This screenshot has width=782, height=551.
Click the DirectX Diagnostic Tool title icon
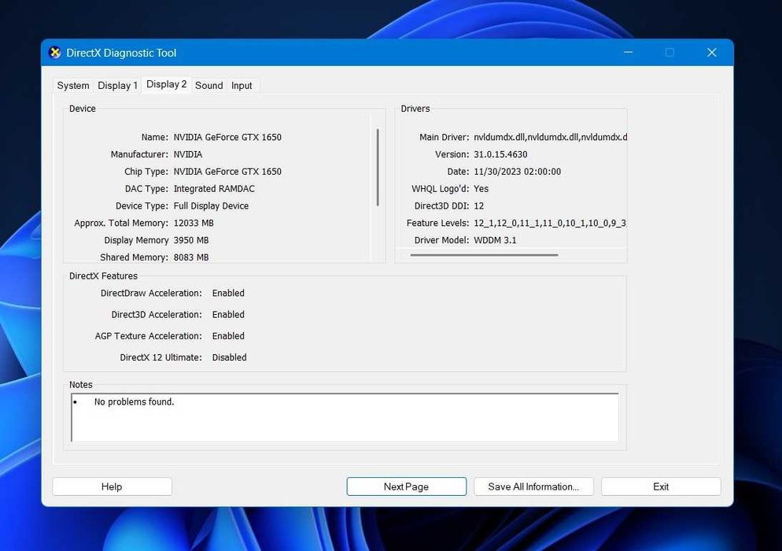(x=55, y=53)
